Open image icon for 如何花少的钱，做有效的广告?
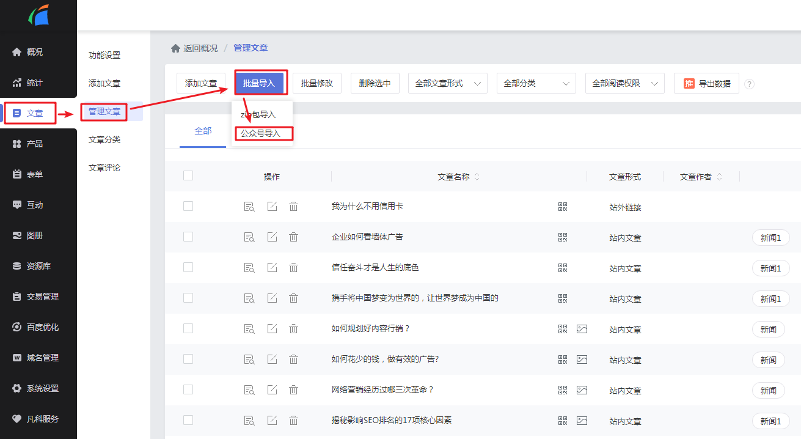Viewport: 801px width, 439px height. (x=582, y=360)
